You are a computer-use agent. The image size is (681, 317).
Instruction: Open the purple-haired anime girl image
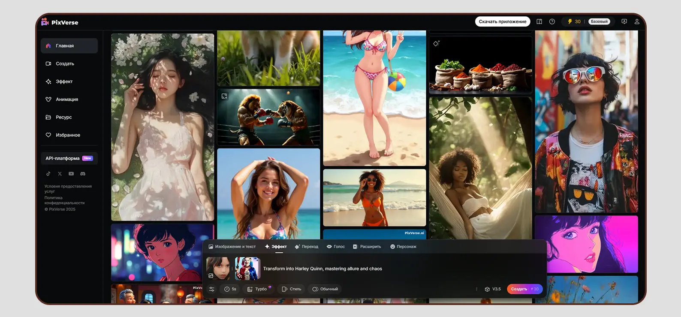coord(586,244)
